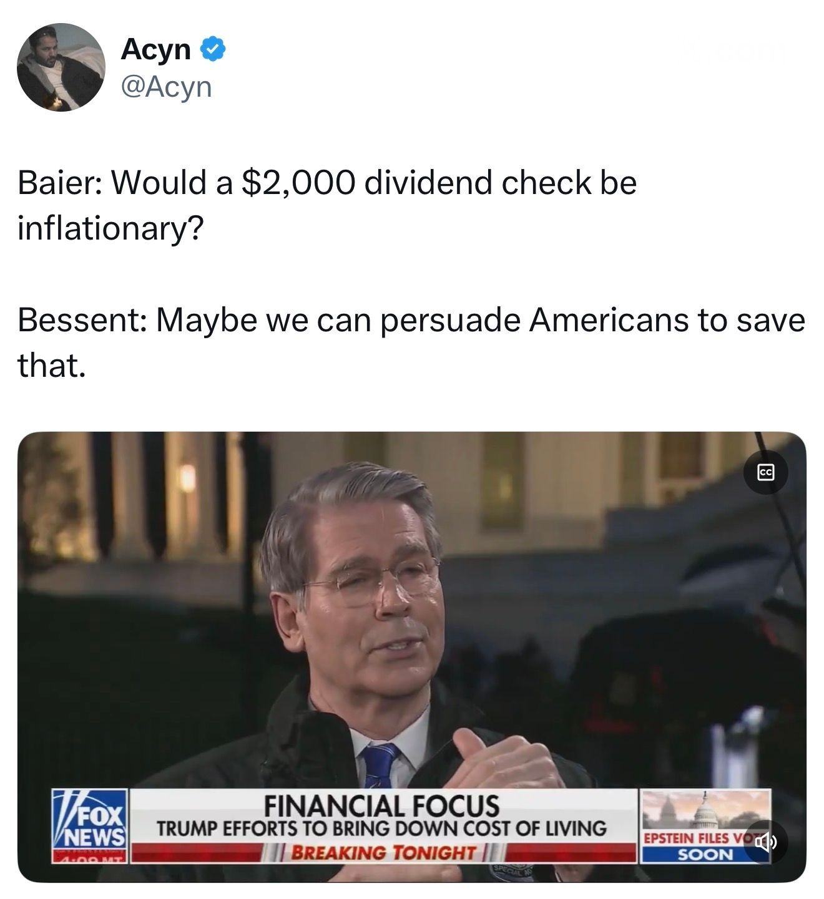824x899 pixels.
Task: Unmute video using the speaker icon
Action: click(x=765, y=843)
